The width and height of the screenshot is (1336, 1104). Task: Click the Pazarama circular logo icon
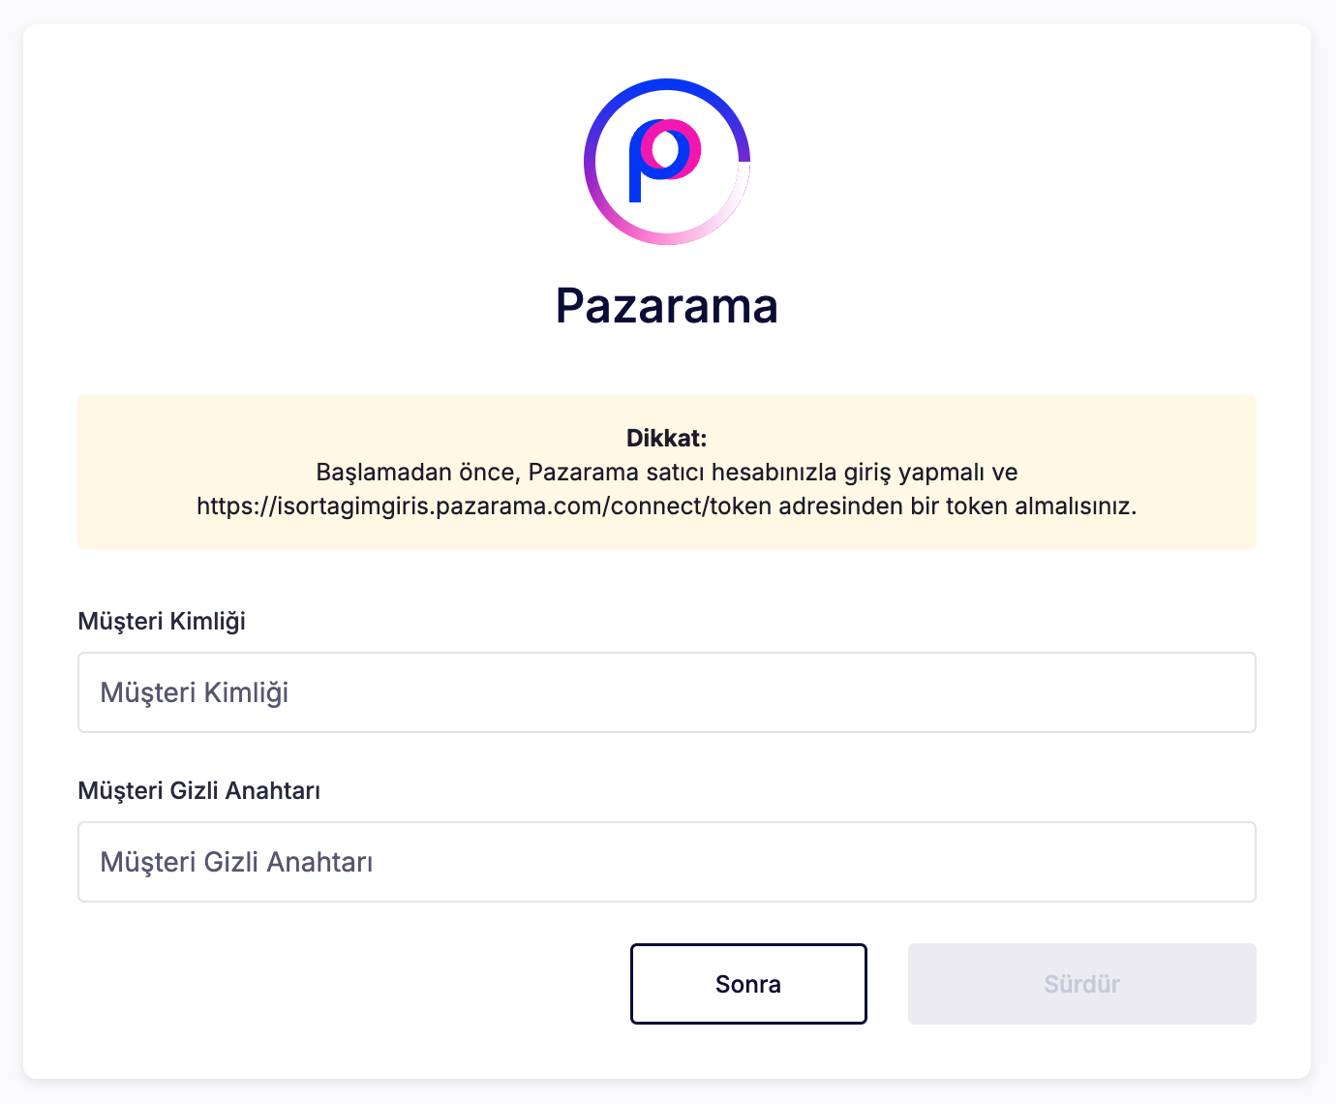tap(667, 162)
